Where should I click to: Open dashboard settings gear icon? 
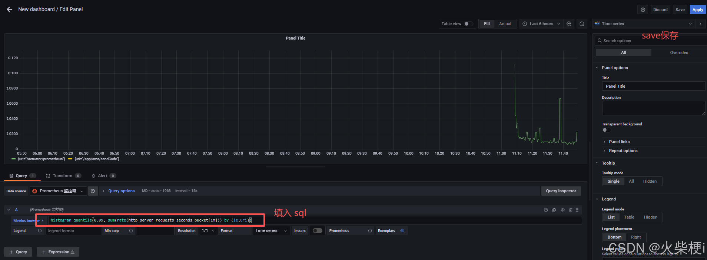pos(643,10)
